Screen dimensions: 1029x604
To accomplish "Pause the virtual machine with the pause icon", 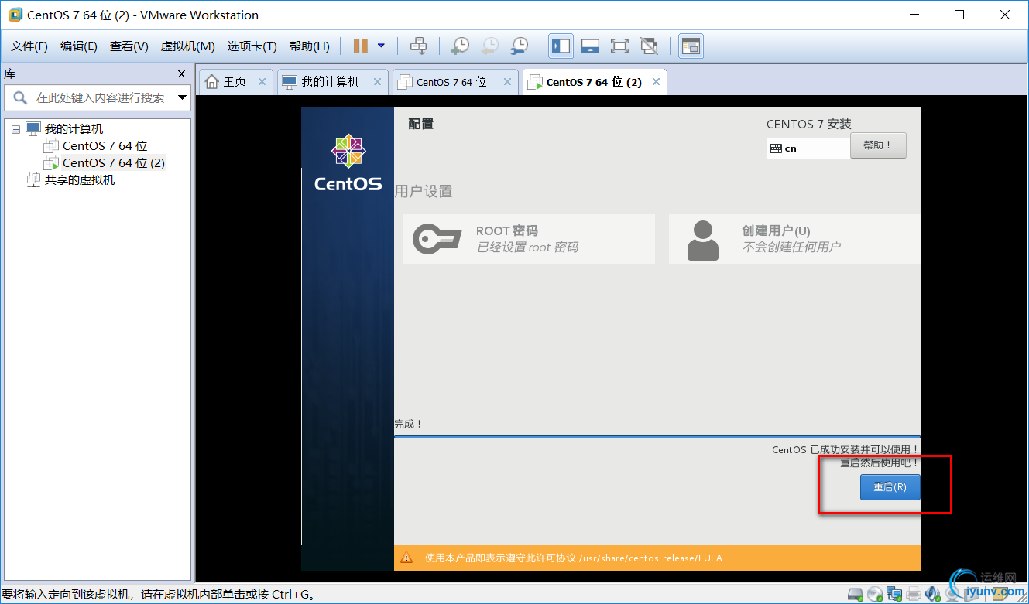I will click(x=360, y=46).
